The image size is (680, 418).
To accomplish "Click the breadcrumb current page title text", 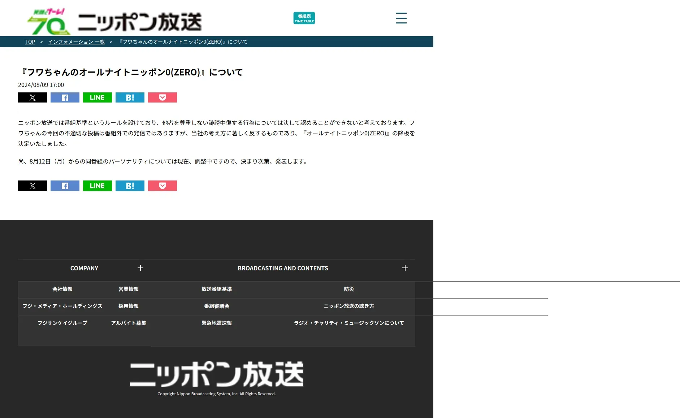I will 183,42.
